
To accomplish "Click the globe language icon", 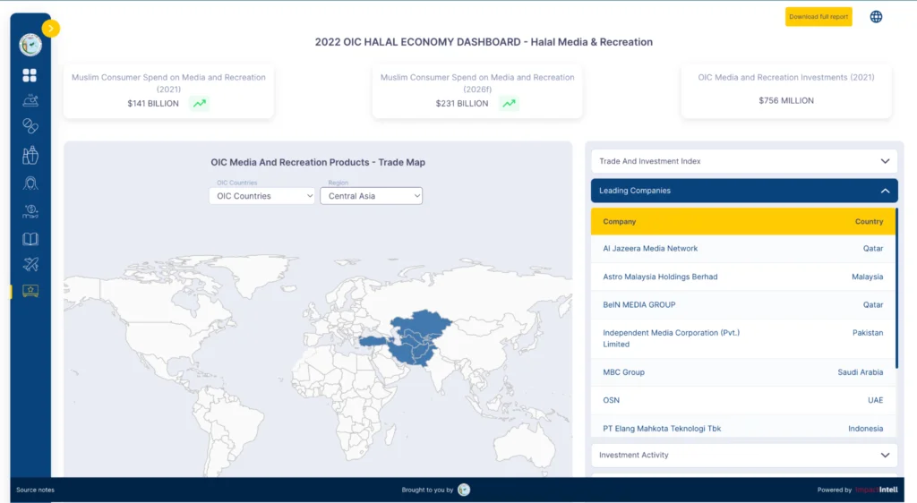I will tap(876, 17).
